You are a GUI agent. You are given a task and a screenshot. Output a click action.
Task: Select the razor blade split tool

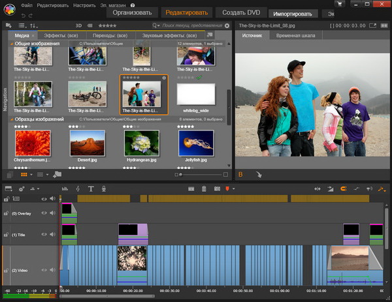pos(192,189)
